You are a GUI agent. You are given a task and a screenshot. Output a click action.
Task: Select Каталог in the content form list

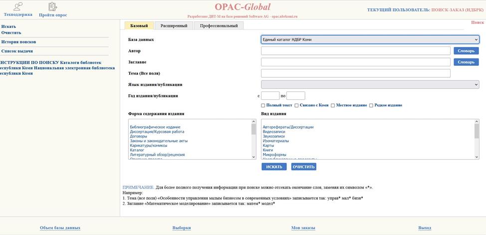point(137,150)
